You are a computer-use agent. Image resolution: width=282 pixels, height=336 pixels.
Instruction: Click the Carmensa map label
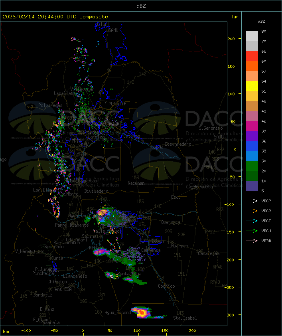pos(151,250)
